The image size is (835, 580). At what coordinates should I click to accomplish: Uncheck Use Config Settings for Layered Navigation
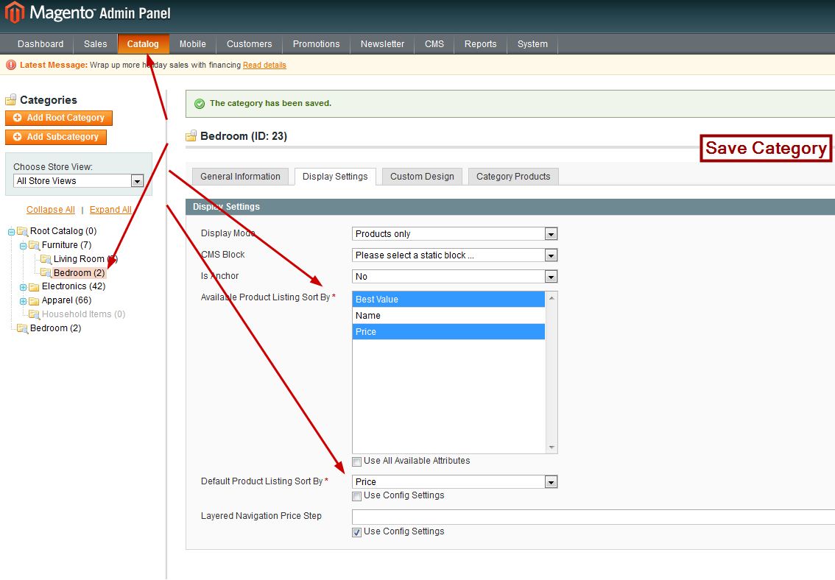pos(357,531)
